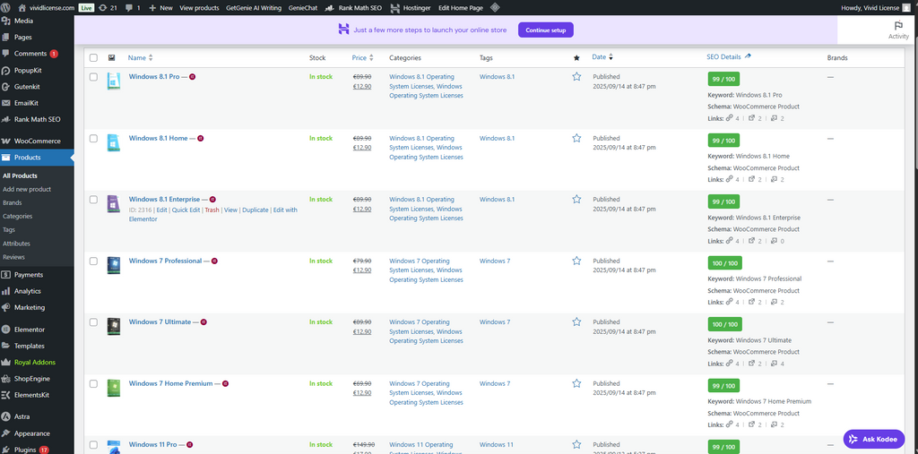The width and height of the screenshot is (918, 454).
Task: Click Duplicate link for Windows 8.1 Enterprise
Action: [255, 210]
